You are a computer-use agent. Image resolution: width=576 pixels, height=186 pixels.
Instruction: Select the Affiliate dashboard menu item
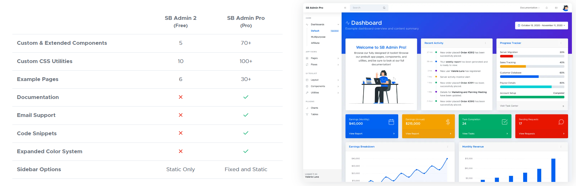(x=315, y=43)
